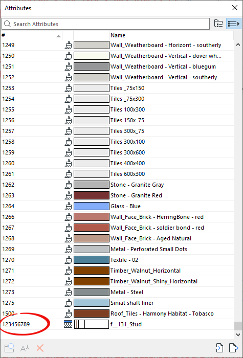
Task: Select Wall_Weatherboard - Horizont - southerly
Action: coord(117,45)
